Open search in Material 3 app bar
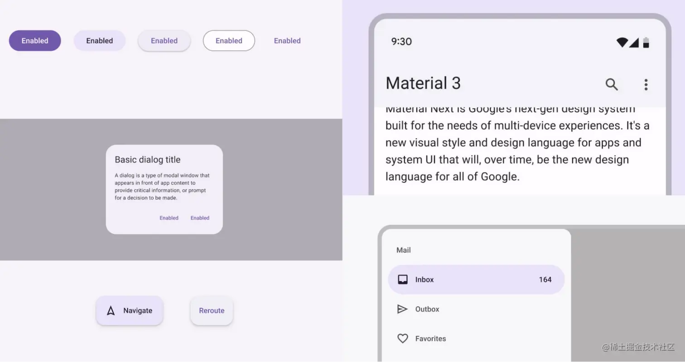The image size is (685, 362). (x=612, y=84)
